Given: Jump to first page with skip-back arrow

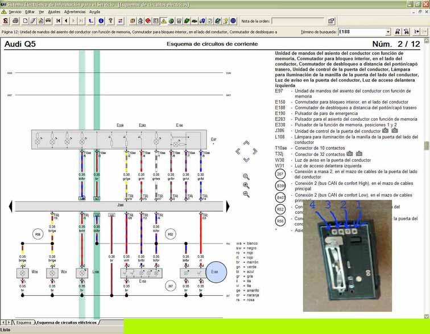Looking at the screenshot, I should point(58,21).
